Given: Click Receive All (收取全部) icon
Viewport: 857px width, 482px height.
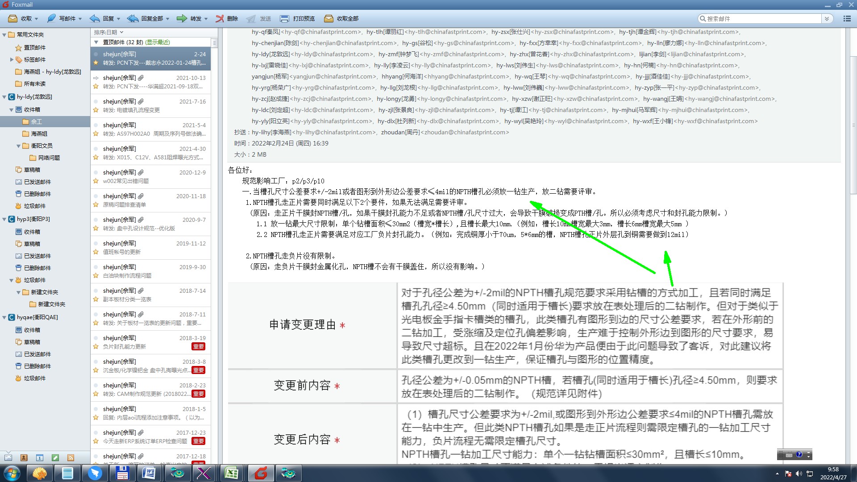Looking at the screenshot, I should 329,18.
